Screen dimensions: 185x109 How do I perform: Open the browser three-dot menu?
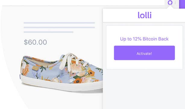(x=175, y=3)
